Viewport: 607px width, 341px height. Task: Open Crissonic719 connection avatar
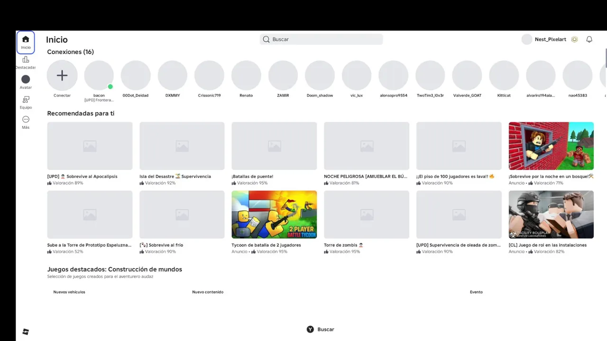coord(209,75)
